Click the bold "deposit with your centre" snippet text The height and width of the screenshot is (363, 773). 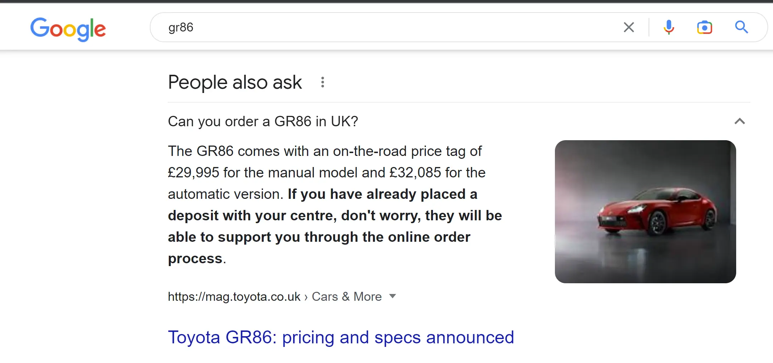pyautogui.click(x=252, y=216)
